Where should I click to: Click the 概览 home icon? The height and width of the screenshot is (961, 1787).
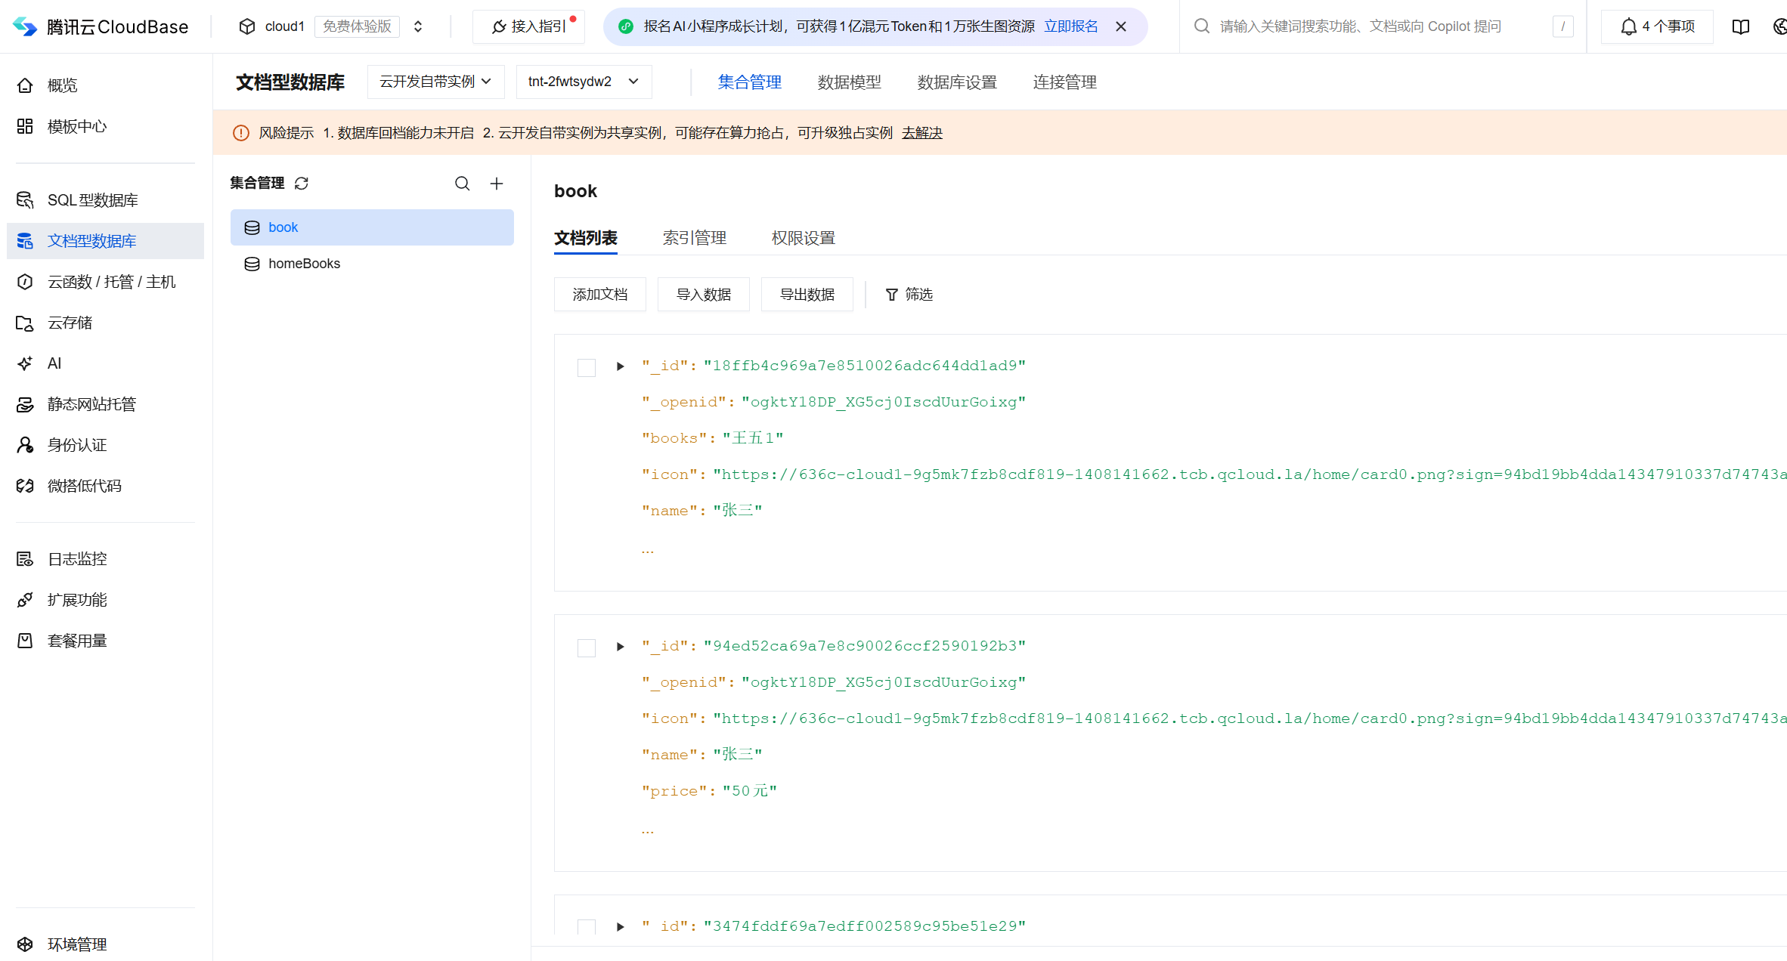(x=25, y=85)
